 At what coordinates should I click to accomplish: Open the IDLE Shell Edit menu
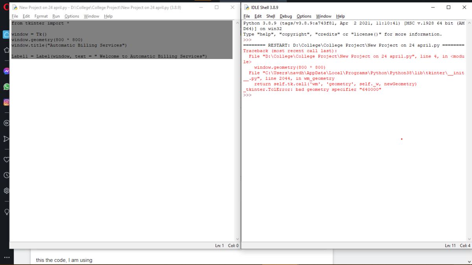258,16
